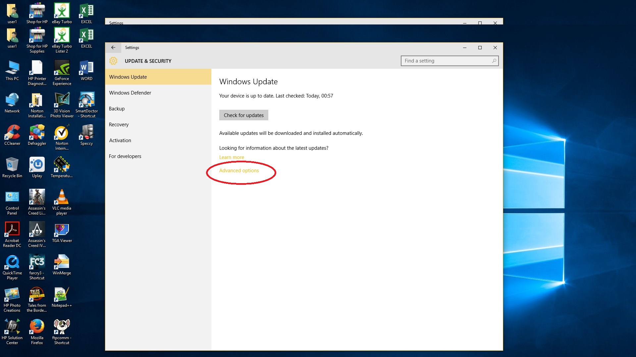Open the QuickTime Player icon
636x357 pixels.
click(12, 267)
